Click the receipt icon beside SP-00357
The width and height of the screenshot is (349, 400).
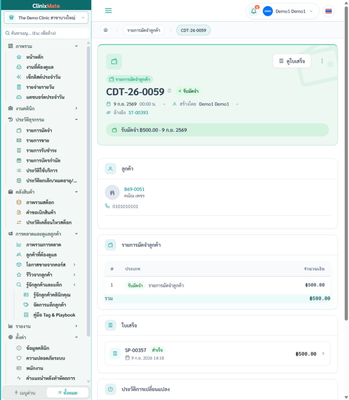(x=115, y=353)
